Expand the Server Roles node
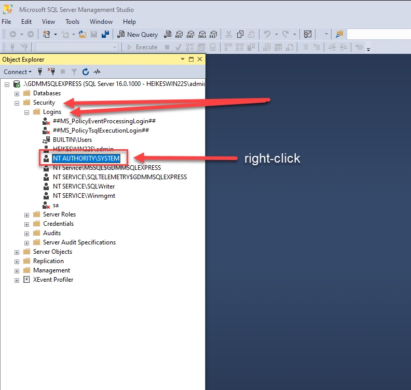 [x=27, y=215]
